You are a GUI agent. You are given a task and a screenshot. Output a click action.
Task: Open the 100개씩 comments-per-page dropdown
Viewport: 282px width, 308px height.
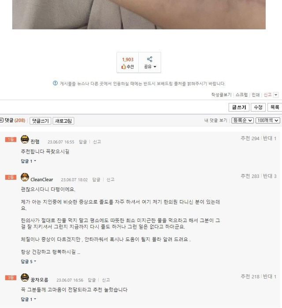pos(267,121)
